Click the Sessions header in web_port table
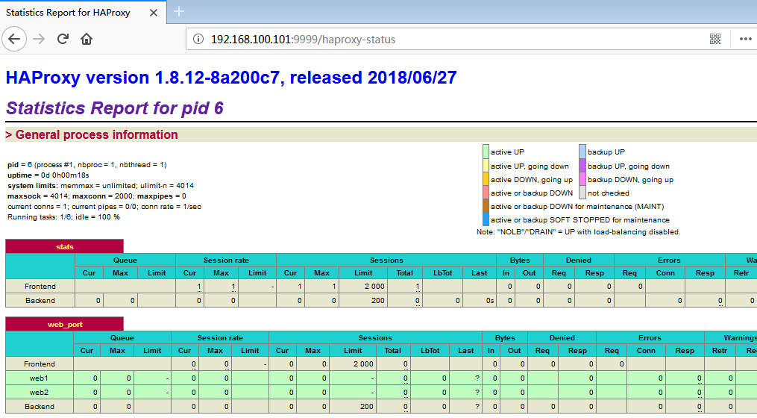This screenshot has height=418, width=757. [x=375, y=338]
